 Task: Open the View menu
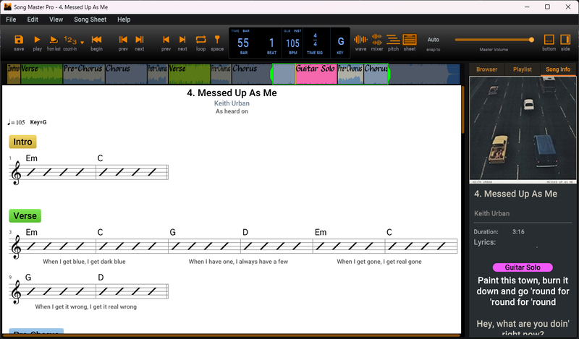56,20
